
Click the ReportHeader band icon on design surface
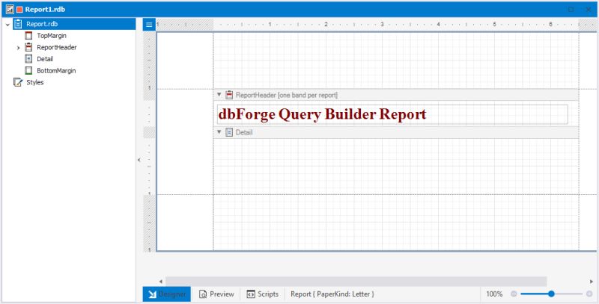[229, 95]
